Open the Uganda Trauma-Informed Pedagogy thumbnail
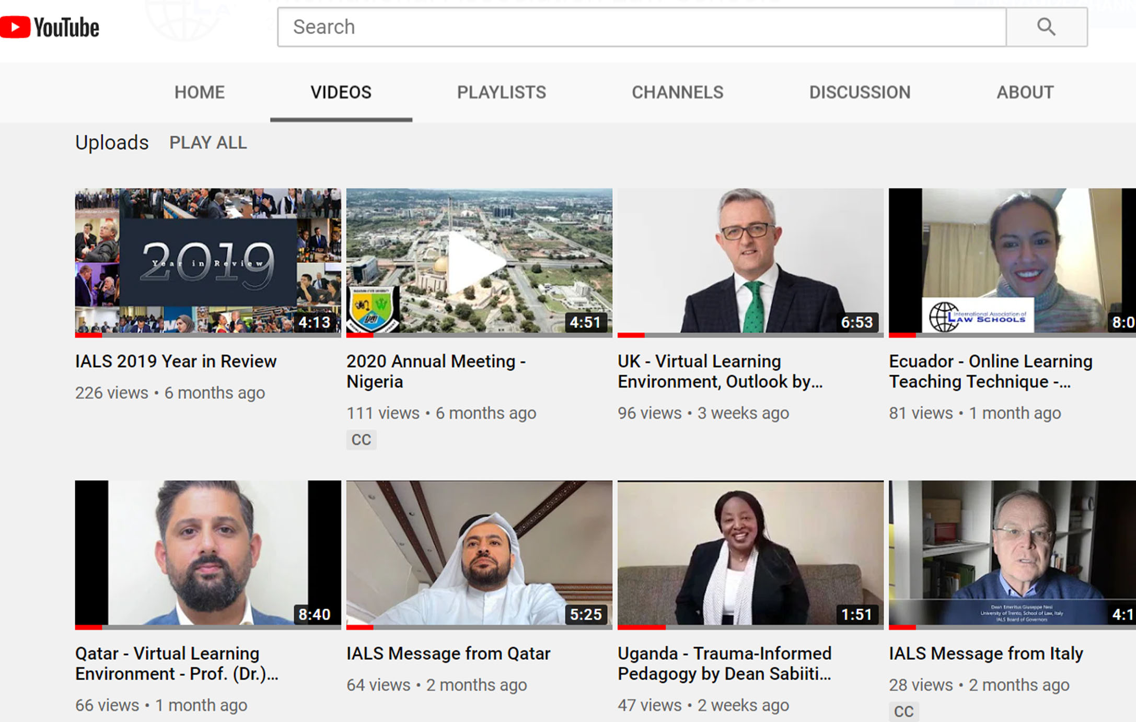Screen dimensions: 1136x722 tap(750, 555)
